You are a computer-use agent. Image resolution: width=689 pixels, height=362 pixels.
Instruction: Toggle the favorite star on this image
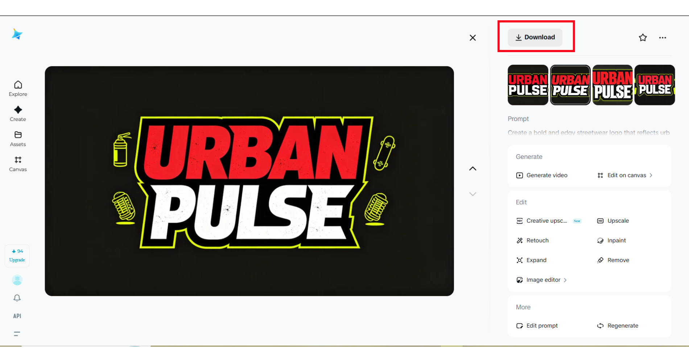point(643,38)
